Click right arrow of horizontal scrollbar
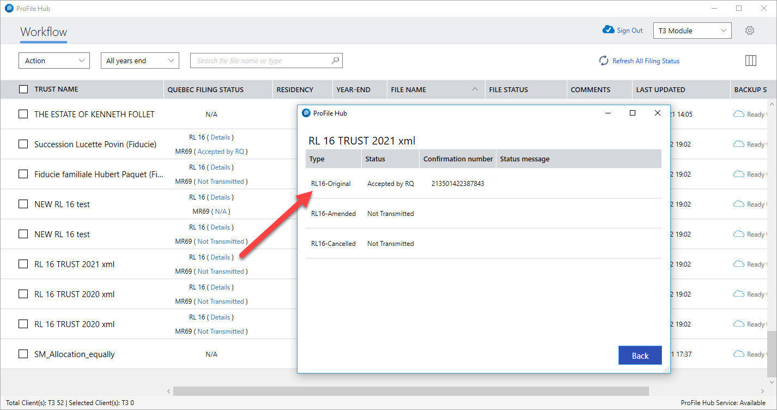Image resolution: width=777 pixels, height=410 pixels. click(x=762, y=391)
